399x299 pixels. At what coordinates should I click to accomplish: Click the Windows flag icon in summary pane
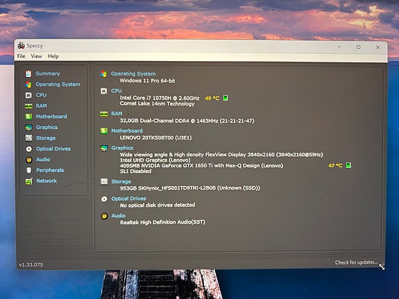(x=104, y=74)
